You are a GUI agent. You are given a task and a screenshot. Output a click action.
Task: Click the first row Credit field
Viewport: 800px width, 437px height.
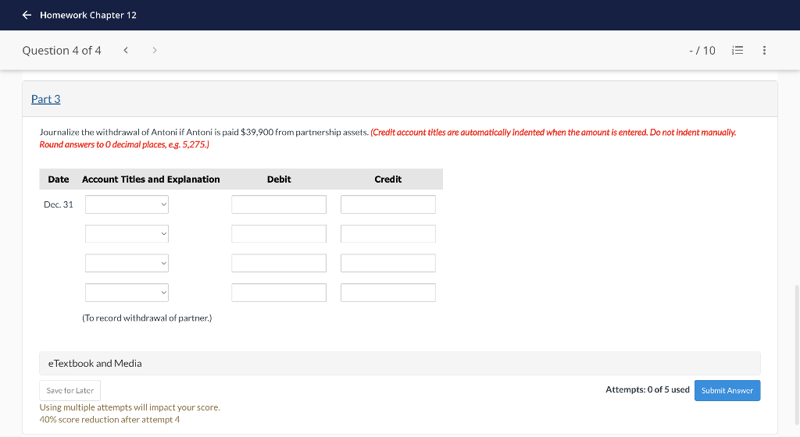coord(388,204)
